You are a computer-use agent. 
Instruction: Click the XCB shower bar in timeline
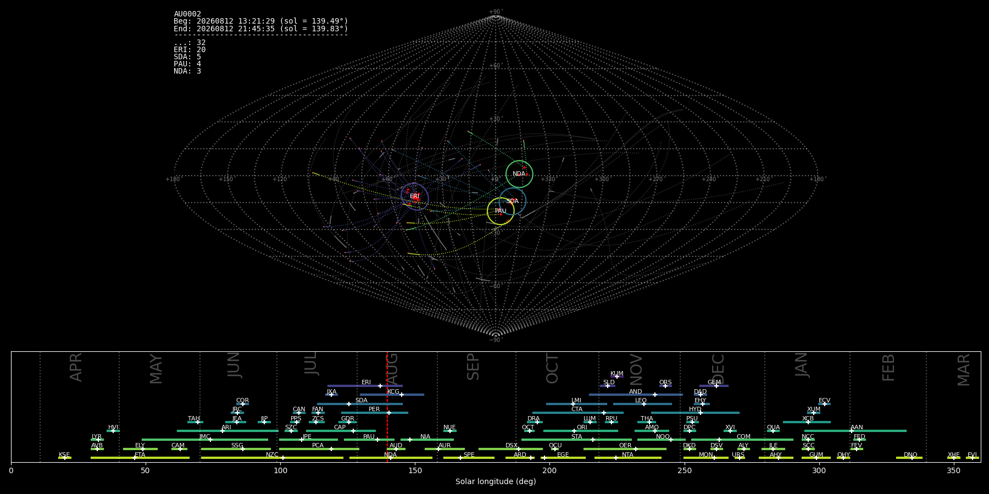(x=807, y=422)
